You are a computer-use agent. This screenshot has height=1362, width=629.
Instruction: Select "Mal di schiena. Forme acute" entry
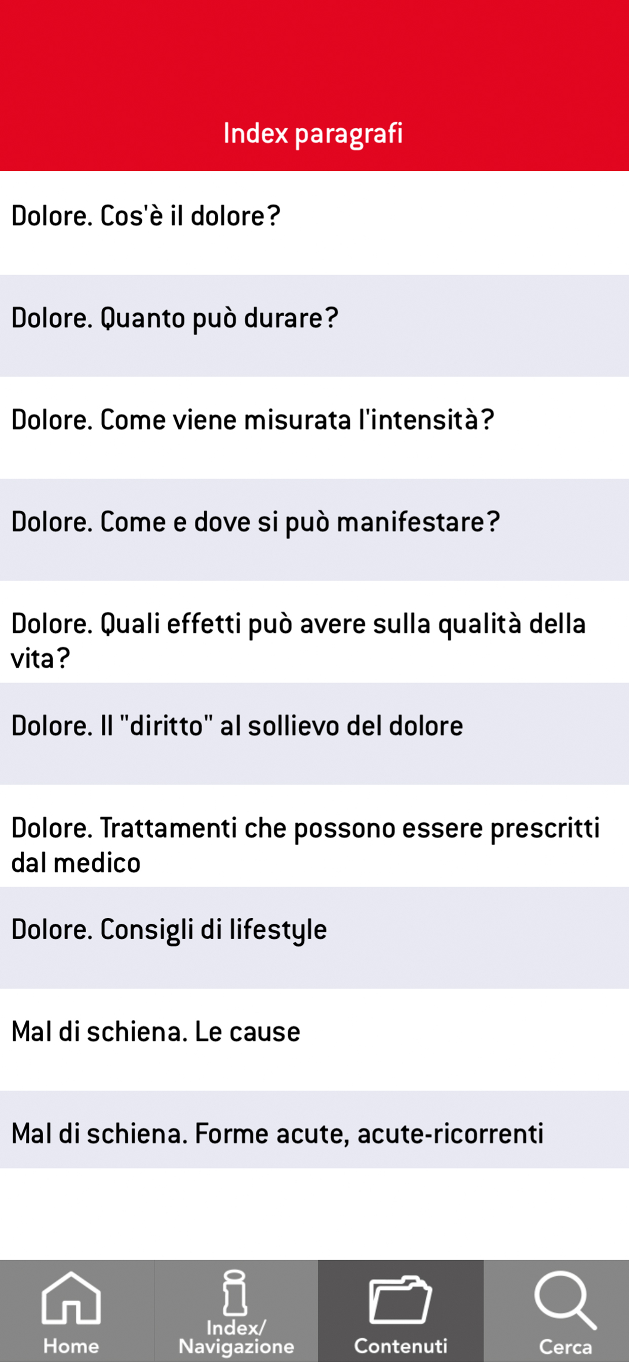[x=277, y=1134]
